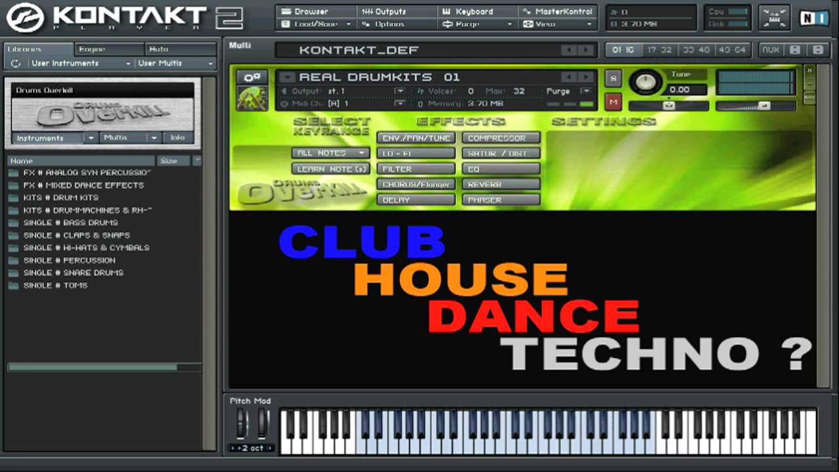Go to next multi with right arrow
839x472 pixels.
[x=585, y=50]
